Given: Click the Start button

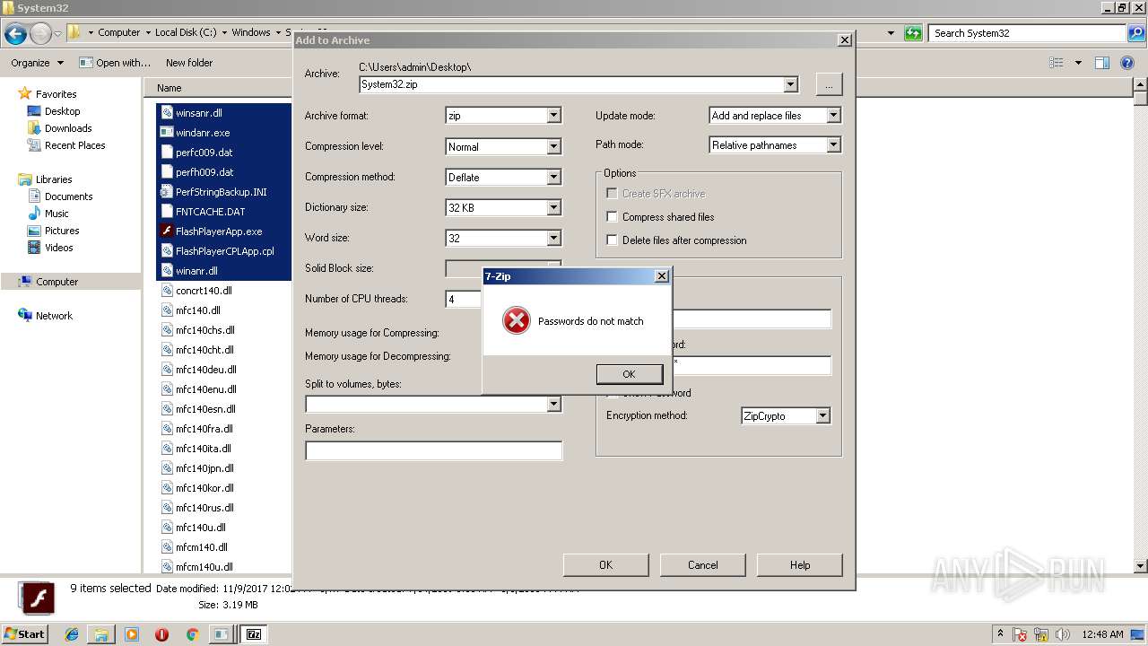Looking at the screenshot, I should [x=24, y=633].
